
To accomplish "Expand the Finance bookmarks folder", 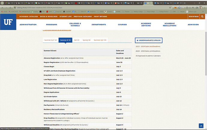I will click(x=126, y=12).
